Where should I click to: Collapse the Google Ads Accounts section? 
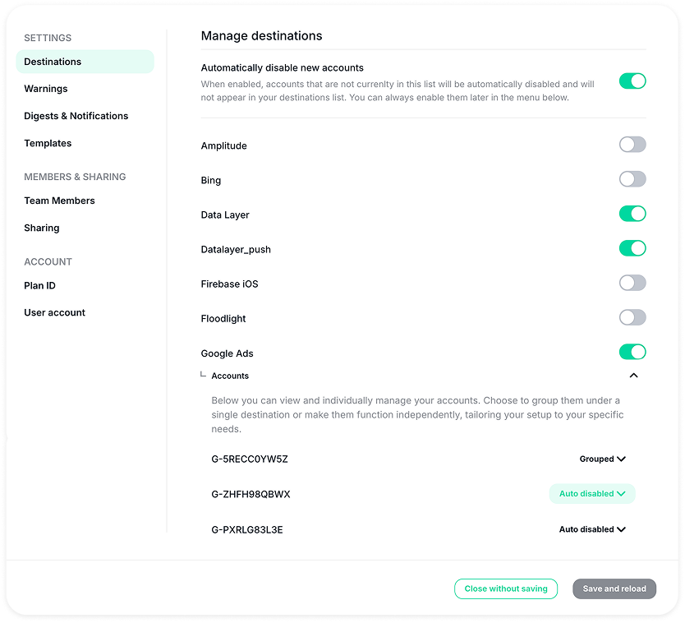tap(633, 375)
